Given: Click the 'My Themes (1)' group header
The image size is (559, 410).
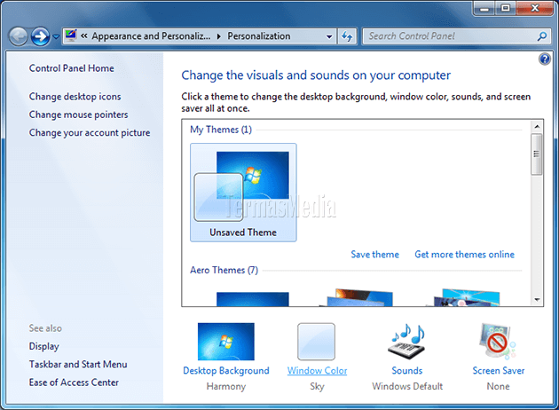Looking at the screenshot, I should (x=221, y=130).
